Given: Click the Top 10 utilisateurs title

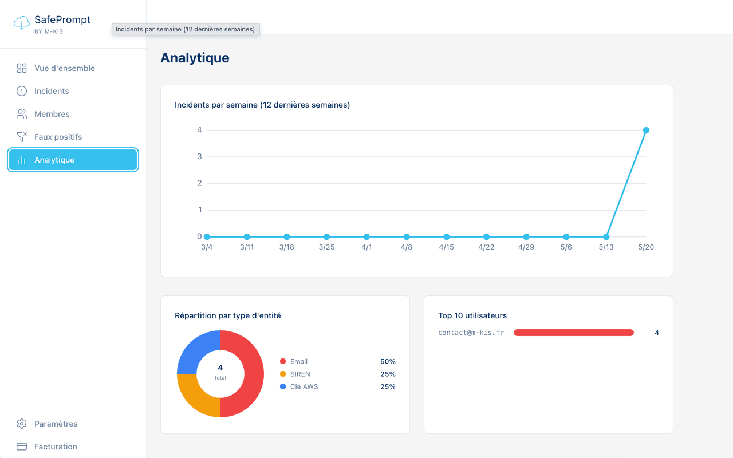Looking at the screenshot, I should (x=472, y=315).
